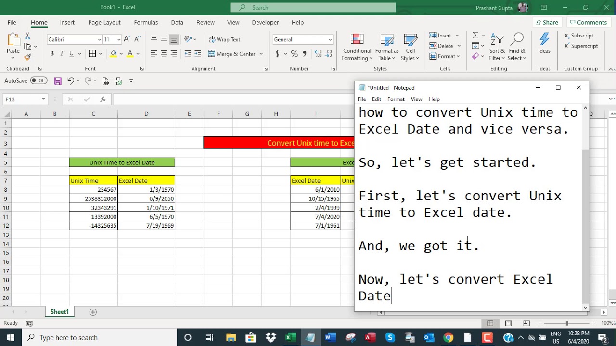This screenshot has width=616, height=346.
Task: Toggle Align Left for cell text
Action: [154, 54]
